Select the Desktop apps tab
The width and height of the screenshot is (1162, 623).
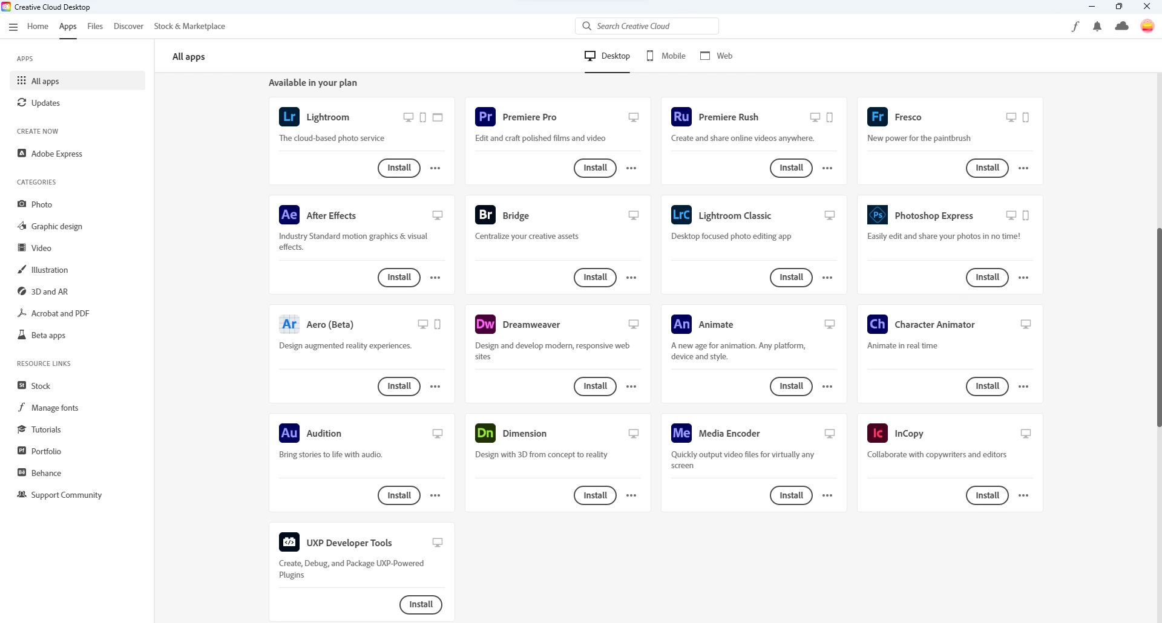[607, 56]
